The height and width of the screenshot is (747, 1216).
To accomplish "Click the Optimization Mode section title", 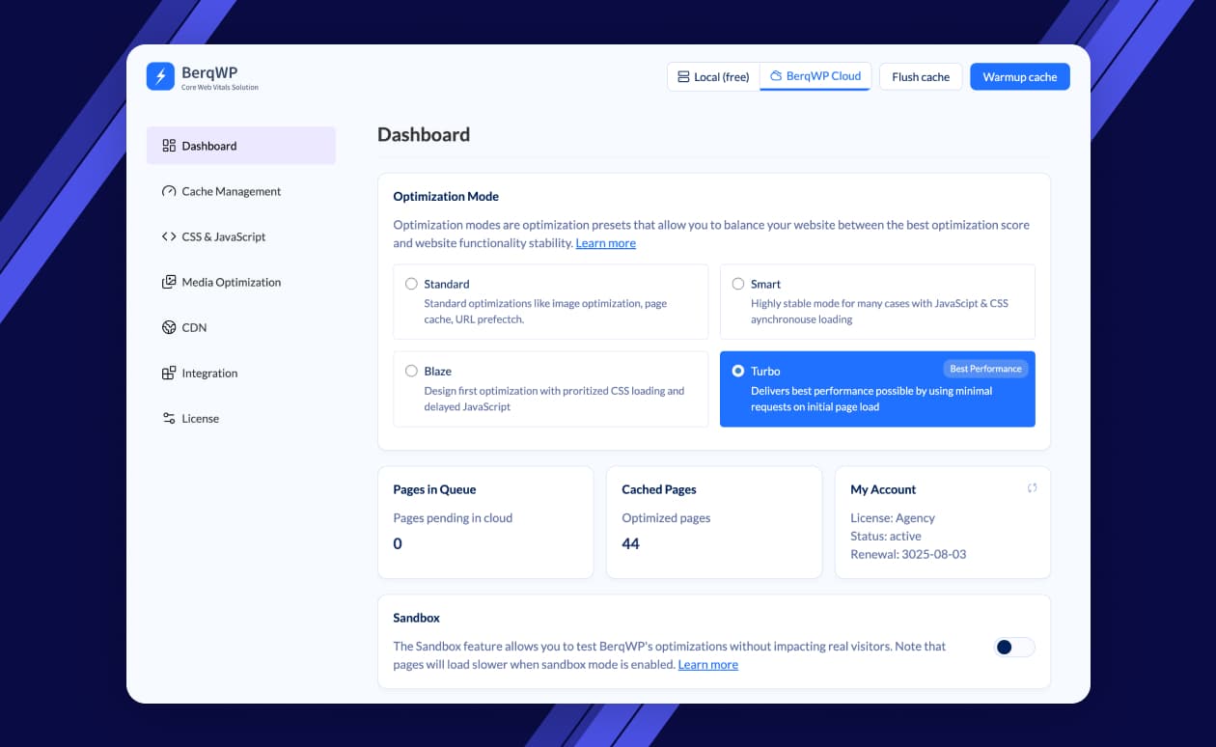I will pyautogui.click(x=446, y=196).
